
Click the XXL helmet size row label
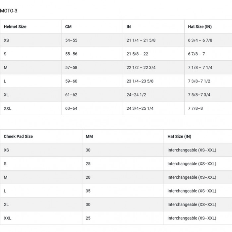[x=7, y=108]
